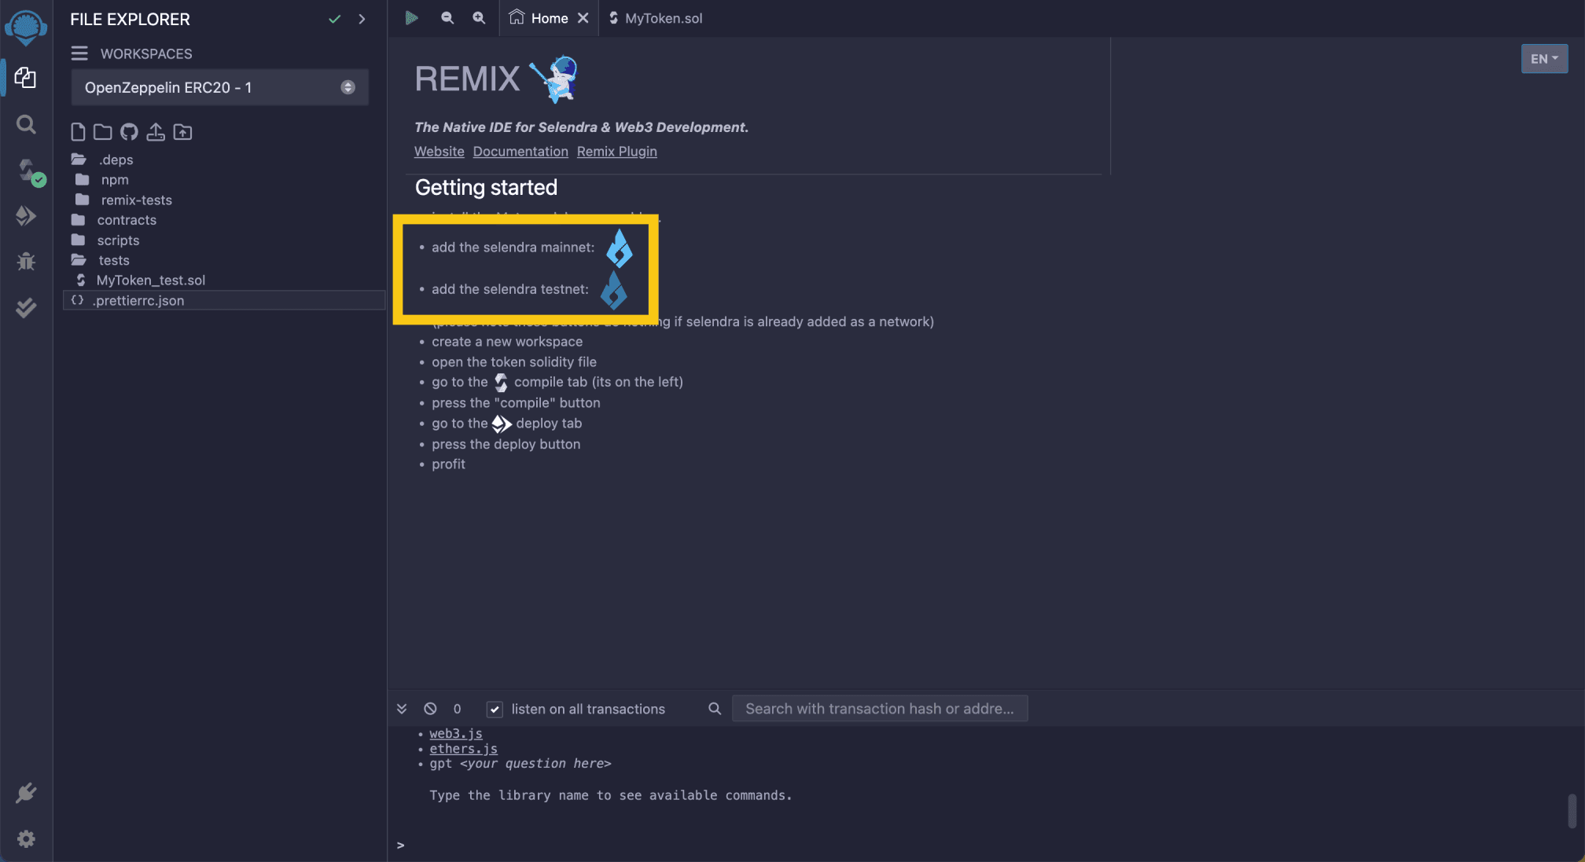Open the OpenZeppelin ERC20-1 workspace dropdown
Screen dimensions: 1585x862
(346, 87)
